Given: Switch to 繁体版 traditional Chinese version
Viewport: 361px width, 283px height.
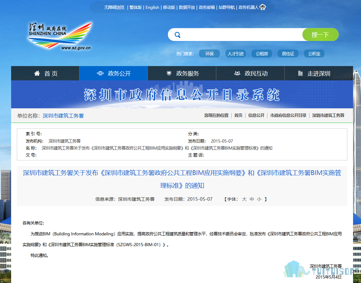Looking at the screenshot, I should click(x=135, y=7).
